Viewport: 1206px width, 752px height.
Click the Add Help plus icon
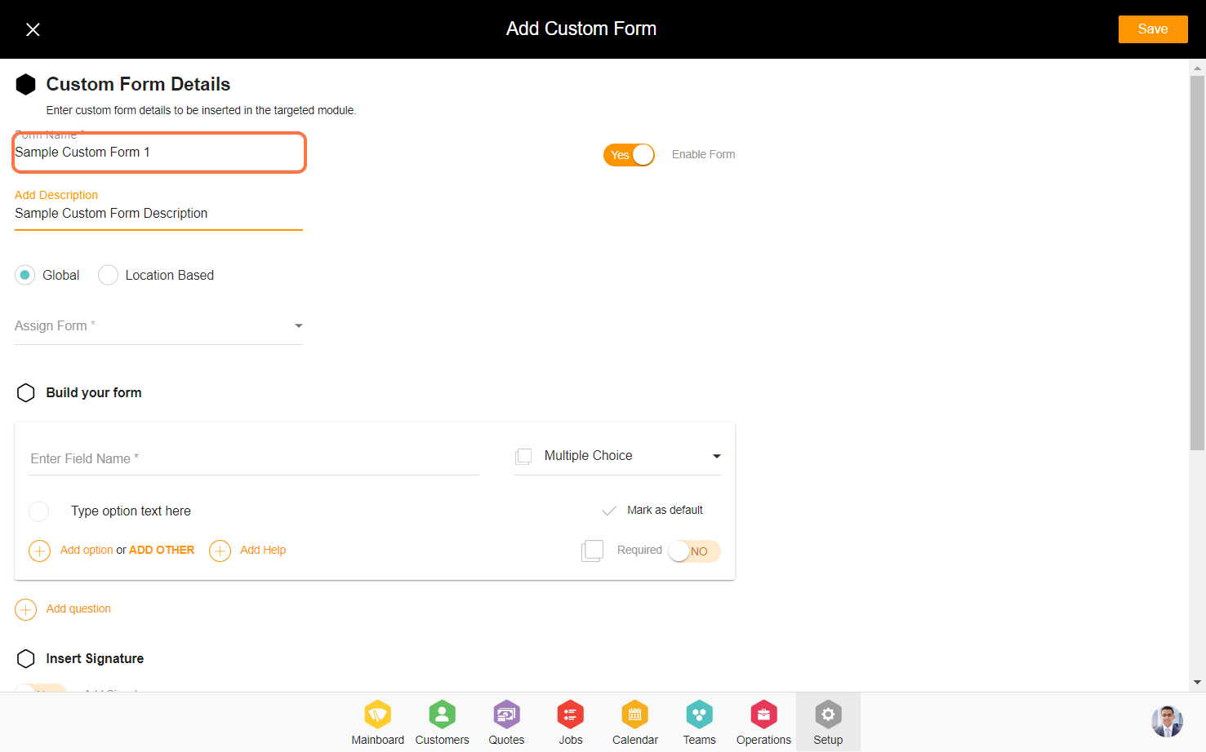[x=220, y=551]
